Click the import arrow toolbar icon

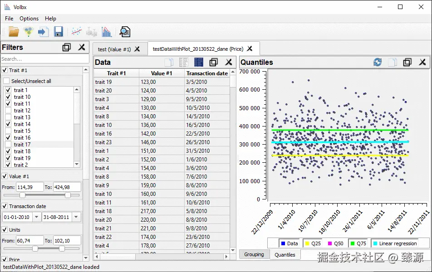coord(43,32)
